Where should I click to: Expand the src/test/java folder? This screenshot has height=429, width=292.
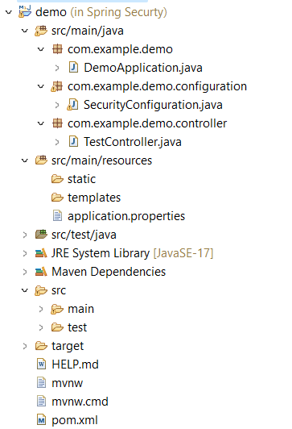25,235
